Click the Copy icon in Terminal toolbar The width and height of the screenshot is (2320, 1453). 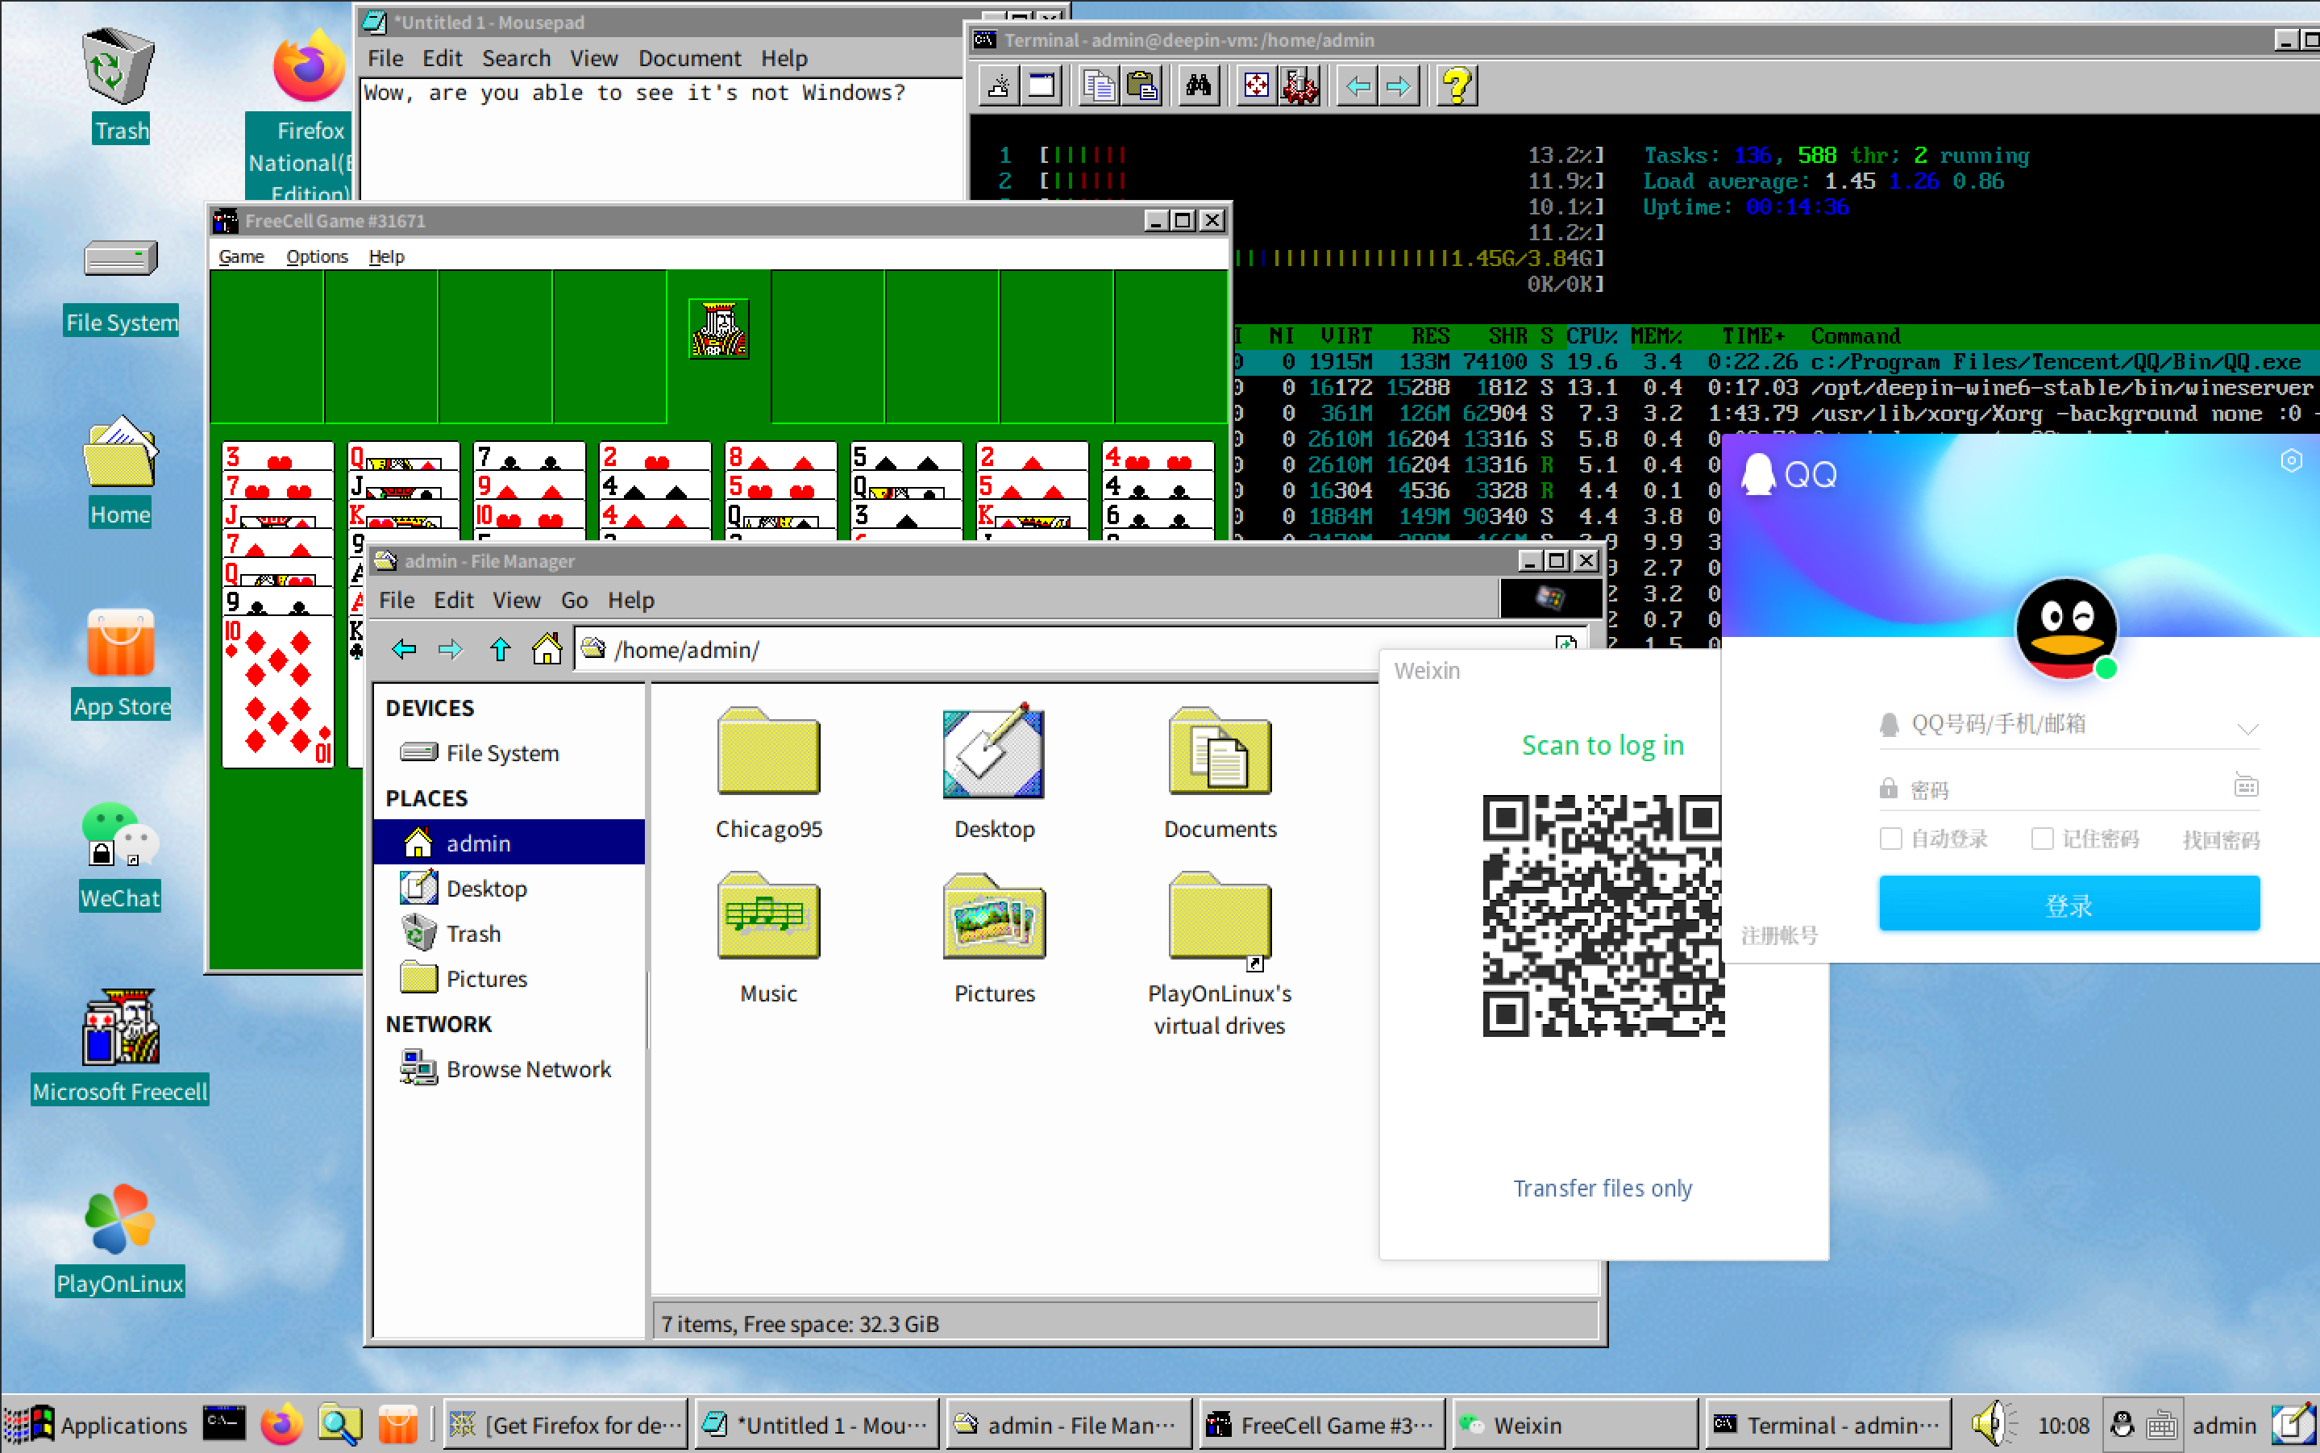click(x=1099, y=86)
